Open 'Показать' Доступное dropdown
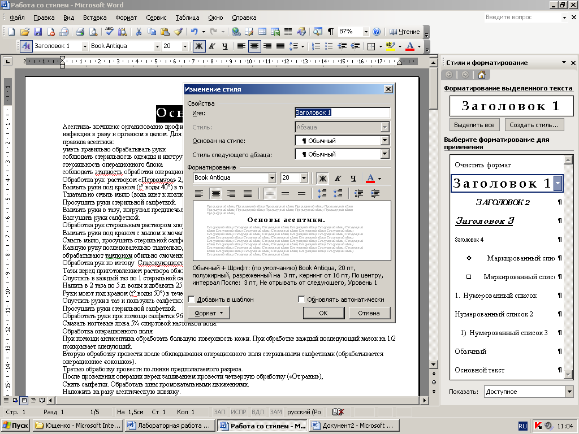This screenshot has height=434, width=579. (x=569, y=392)
